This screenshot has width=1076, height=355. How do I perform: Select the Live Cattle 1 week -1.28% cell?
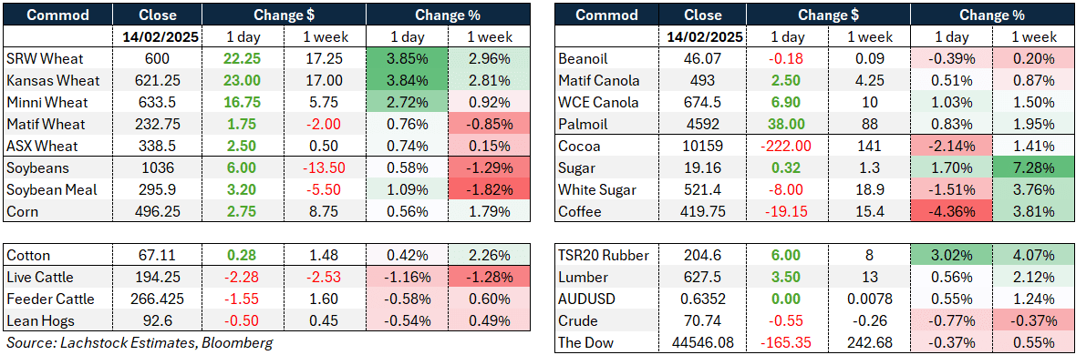pyautogui.click(x=487, y=278)
